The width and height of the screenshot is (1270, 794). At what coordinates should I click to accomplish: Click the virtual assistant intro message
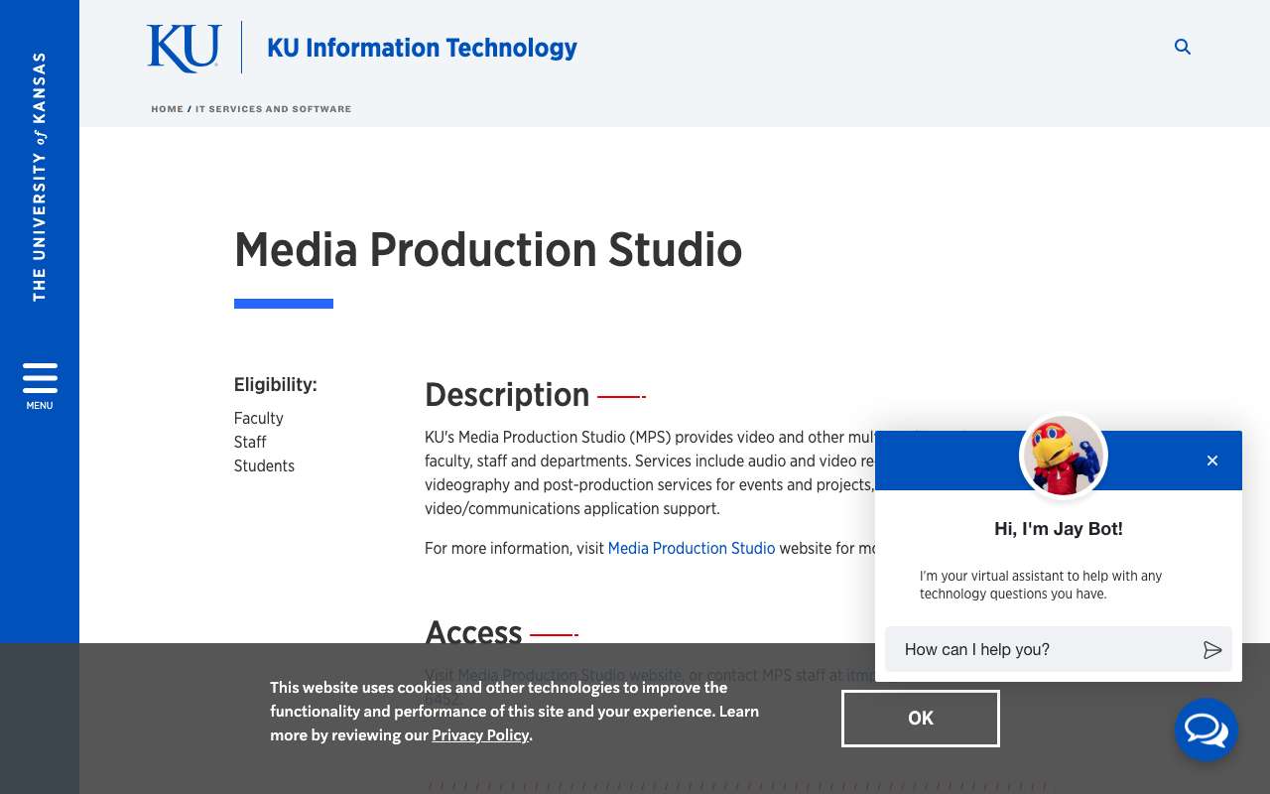(1041, 585)
